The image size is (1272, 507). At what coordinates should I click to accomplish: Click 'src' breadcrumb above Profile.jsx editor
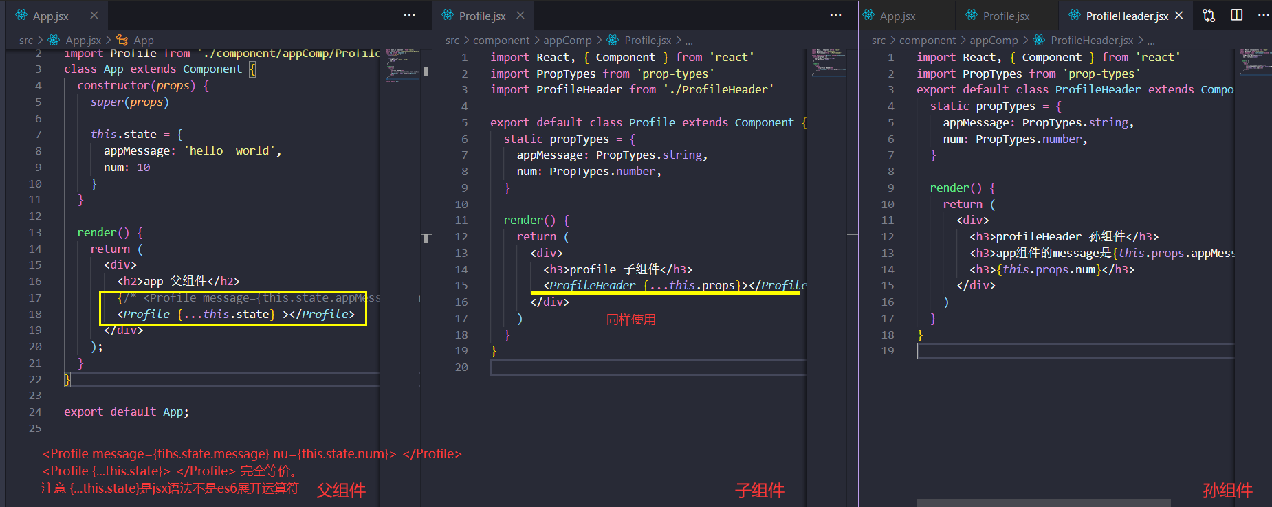coord(452,41)
